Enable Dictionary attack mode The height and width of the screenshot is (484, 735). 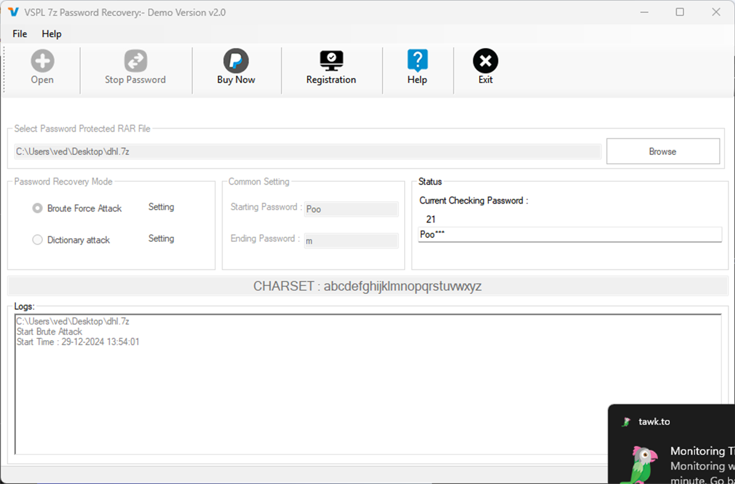pos(37,240)
